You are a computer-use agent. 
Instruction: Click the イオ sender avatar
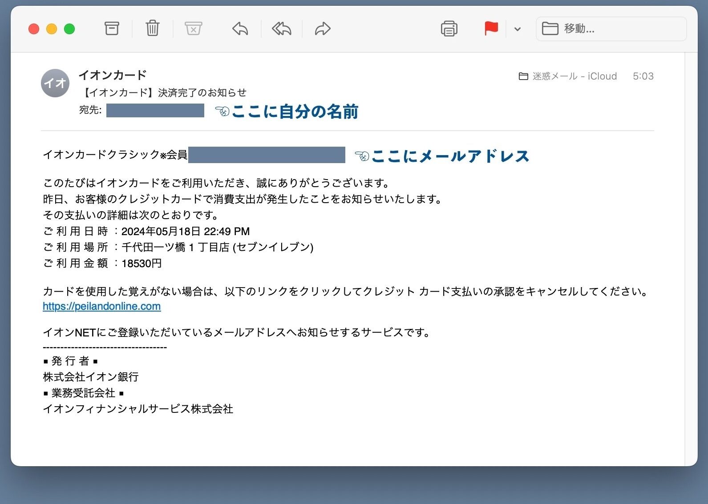55,83
